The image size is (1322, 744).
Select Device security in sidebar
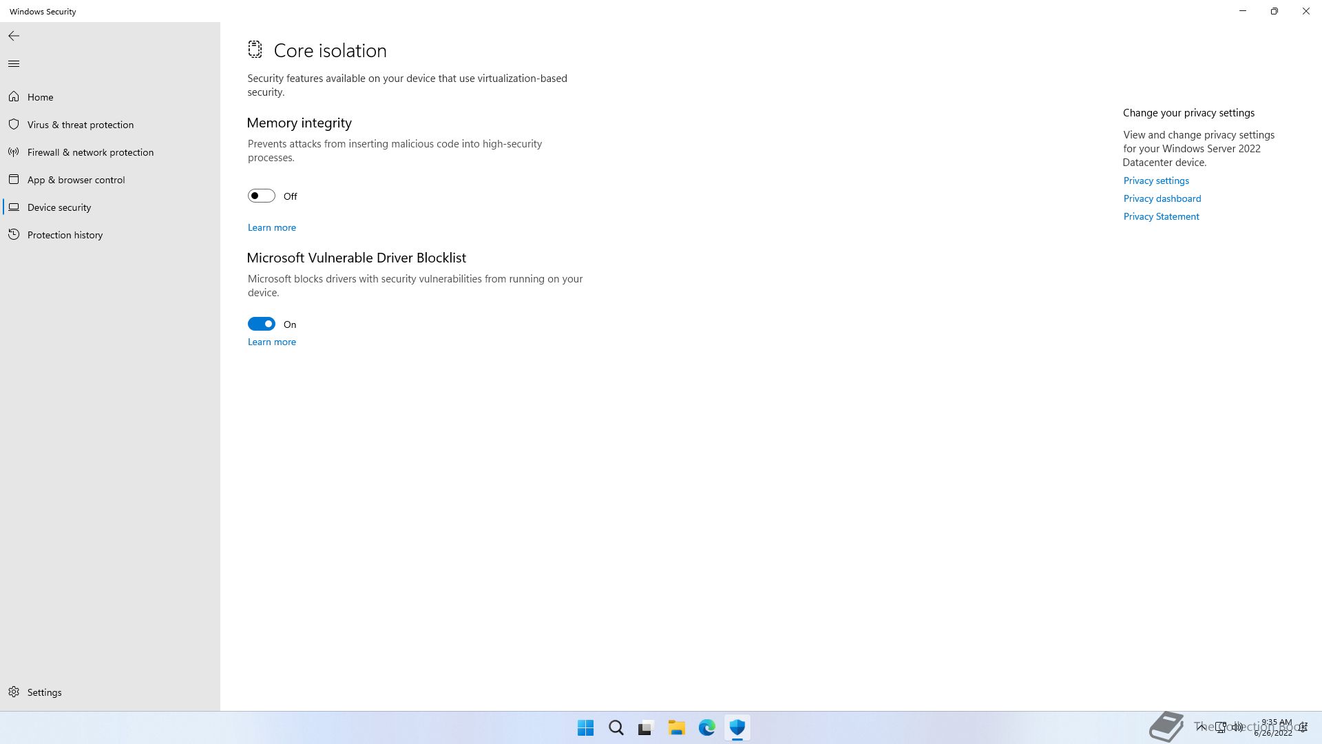pos(110,207)
